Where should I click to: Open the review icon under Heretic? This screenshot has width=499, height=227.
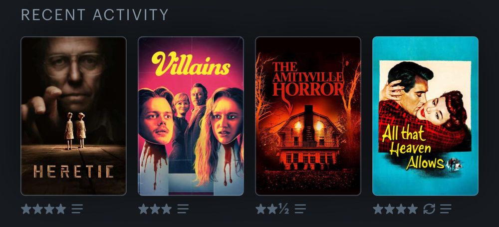pos(77,209)
